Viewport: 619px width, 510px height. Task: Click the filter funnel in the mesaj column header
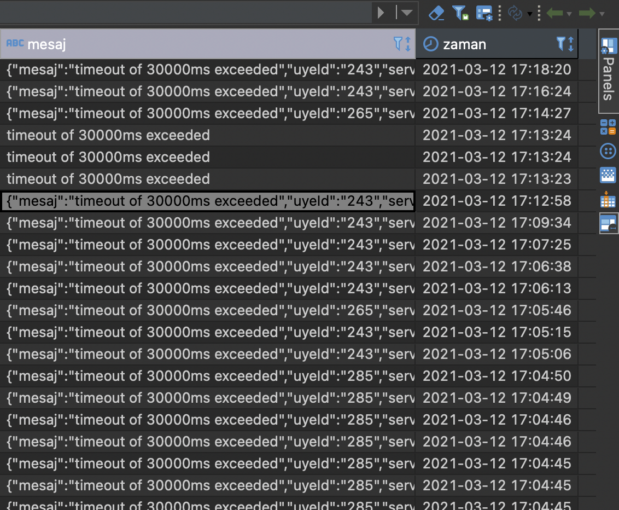tap(398, 43)
